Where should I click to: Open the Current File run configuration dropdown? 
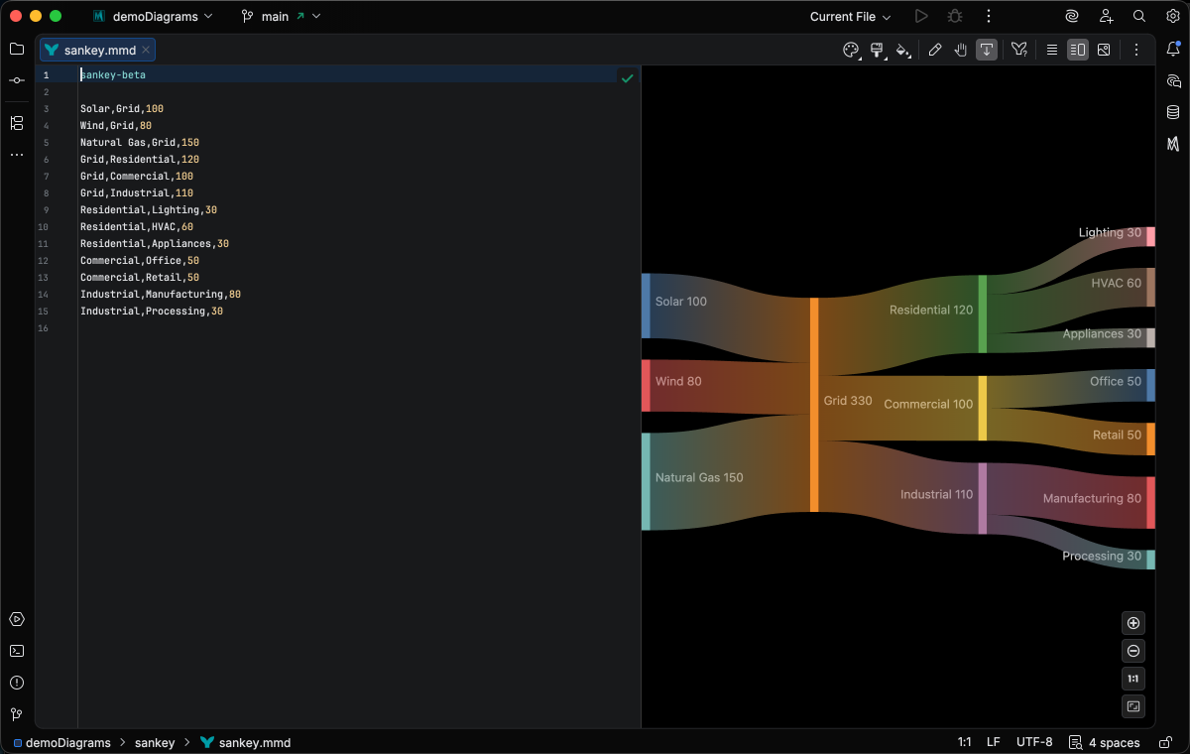[848, 16]
